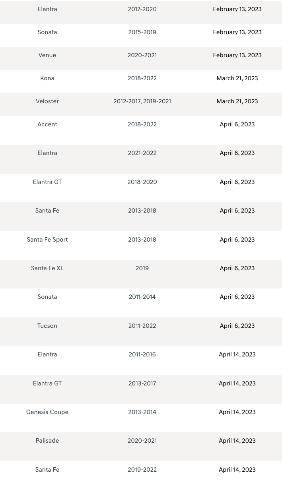Click the 2017-2020 Elantra year range
The width and height of the screenshot is (282, 480).
tap(142, 9)
